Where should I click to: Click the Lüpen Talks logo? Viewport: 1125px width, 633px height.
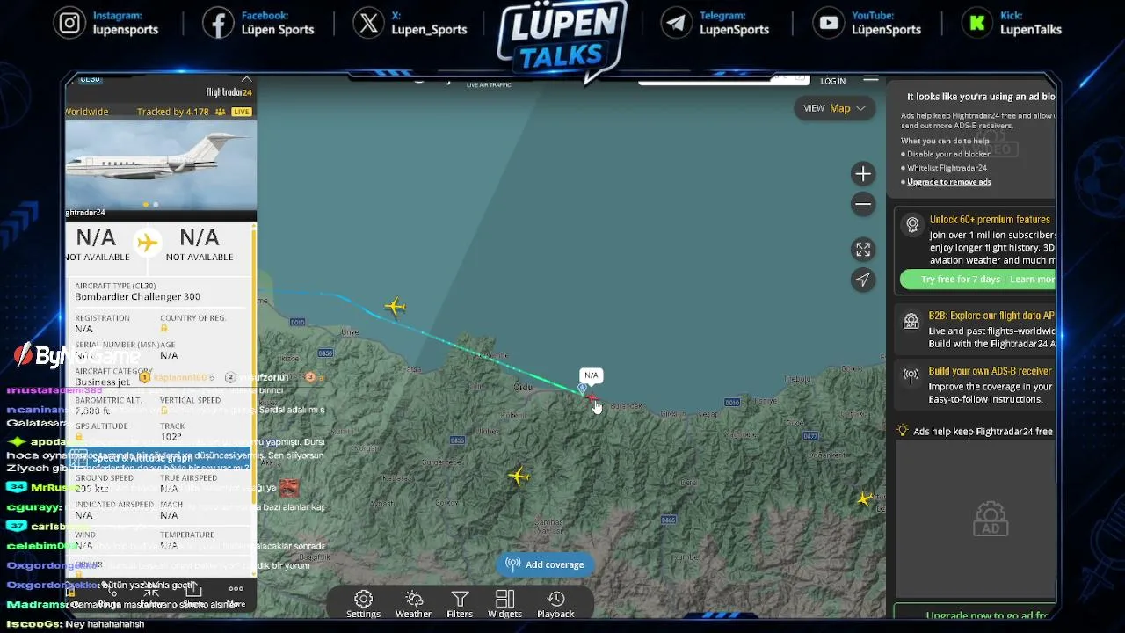(562, 40)
